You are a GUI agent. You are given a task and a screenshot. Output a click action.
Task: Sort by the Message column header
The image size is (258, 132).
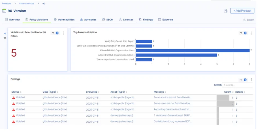tap(160, 92)
